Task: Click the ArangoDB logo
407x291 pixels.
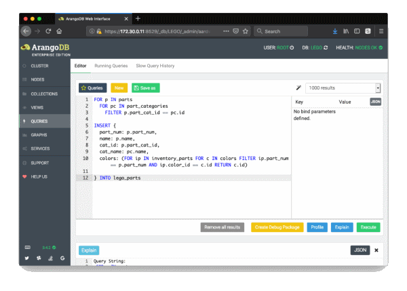Action: 45,50
